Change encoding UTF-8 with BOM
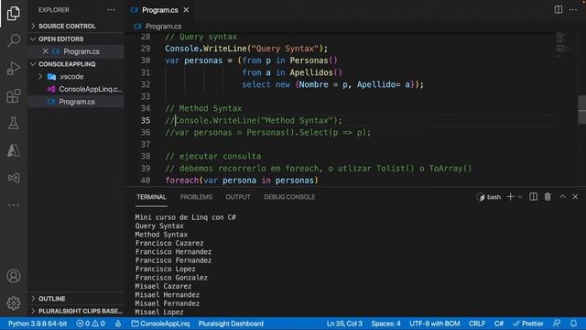586x330 pixels. pyautogui.click(x=435, y=324)
